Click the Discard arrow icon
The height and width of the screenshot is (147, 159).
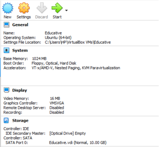coord(42,8)
